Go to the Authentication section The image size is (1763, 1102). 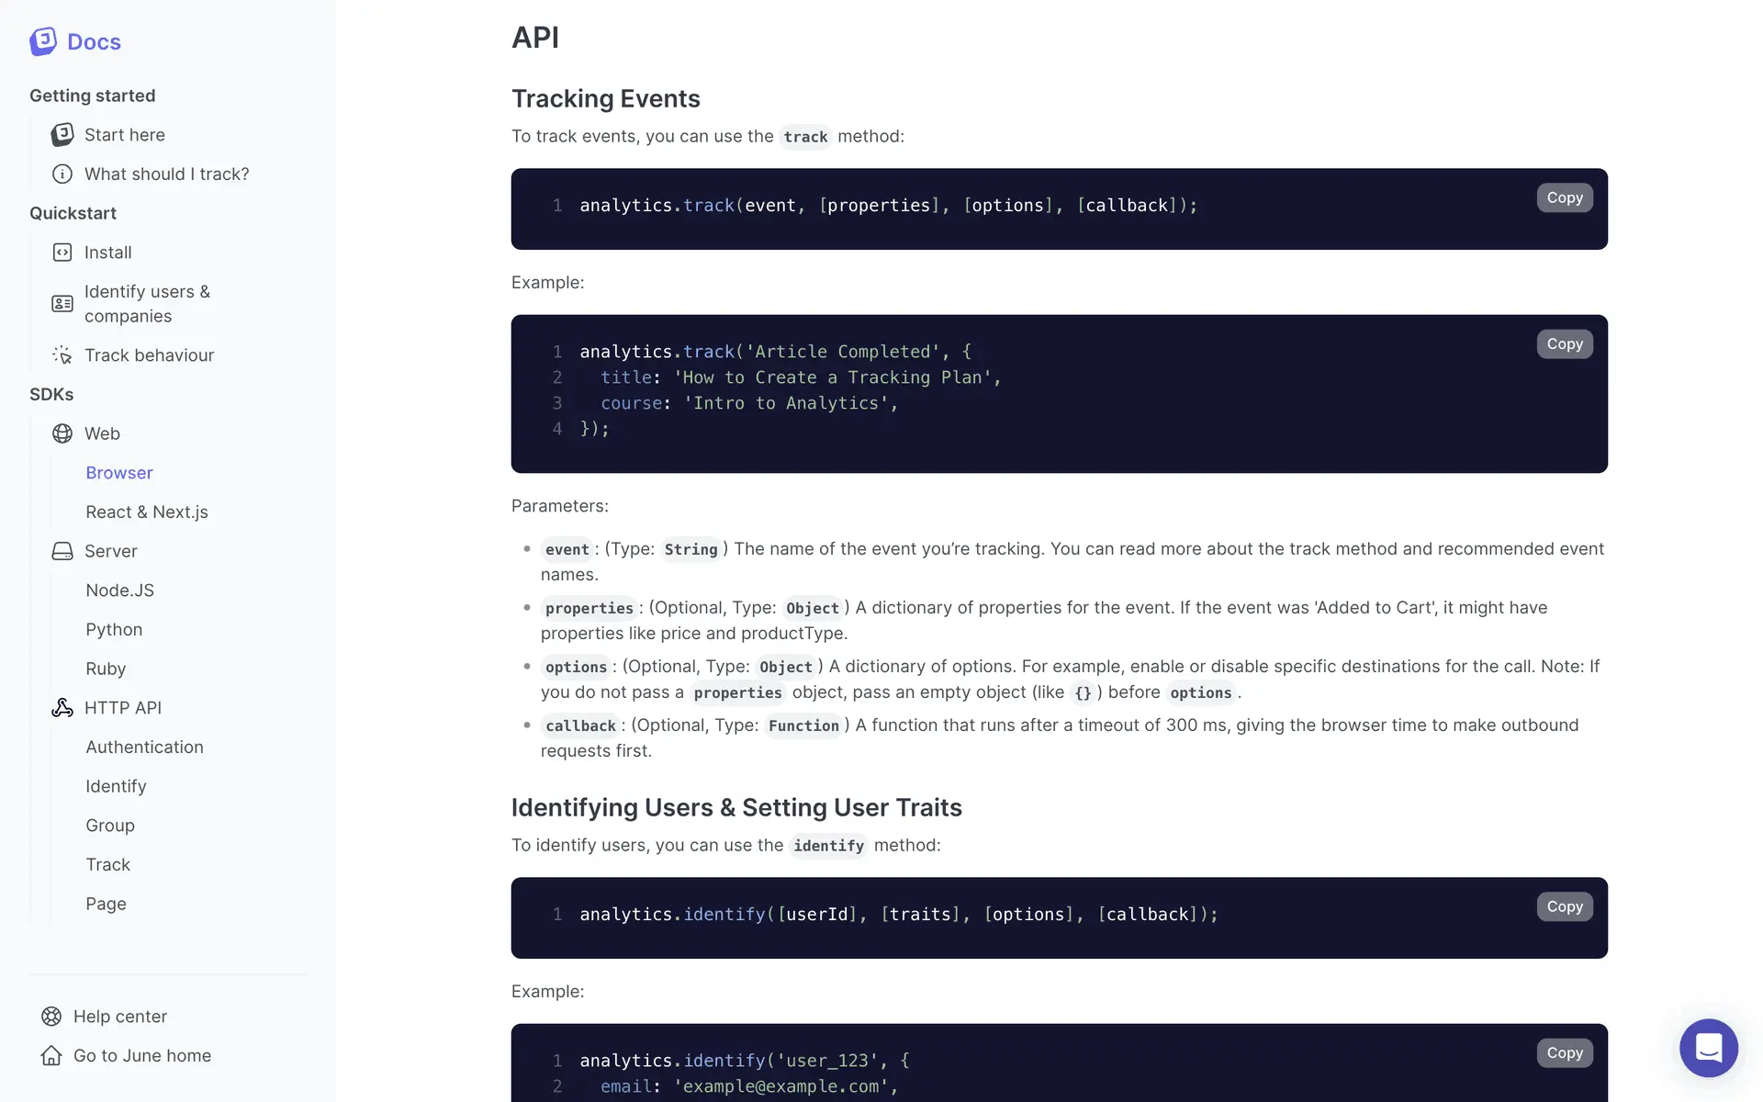pyautogui.click(x=144, y=748)
